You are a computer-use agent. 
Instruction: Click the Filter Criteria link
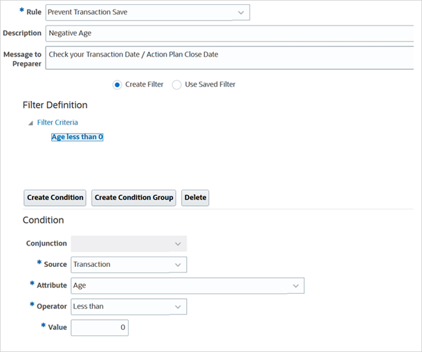(x=57, y=122)
